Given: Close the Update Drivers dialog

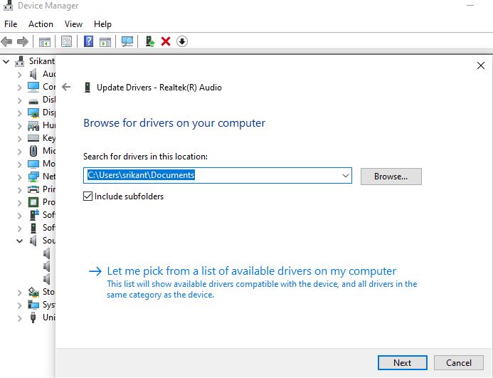Looking at the screenshot, I should click(x=480, y=65).
